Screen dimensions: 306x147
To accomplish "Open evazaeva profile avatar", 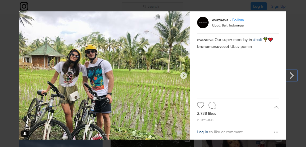I will point(203,23).
